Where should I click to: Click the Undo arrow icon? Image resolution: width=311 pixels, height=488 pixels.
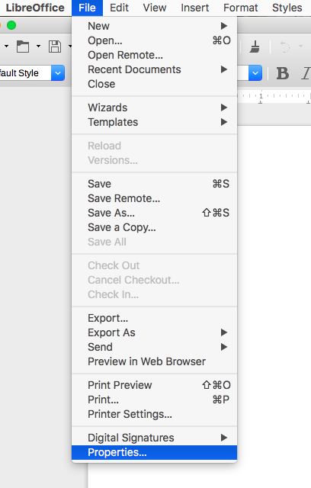pyautogui.click(x=284, y=47)
